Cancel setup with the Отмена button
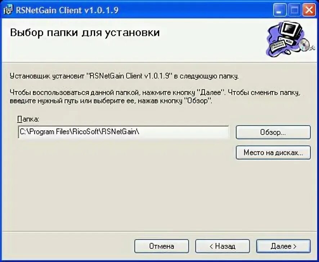This screenshot has width=319, height=262. coord(162,246)
